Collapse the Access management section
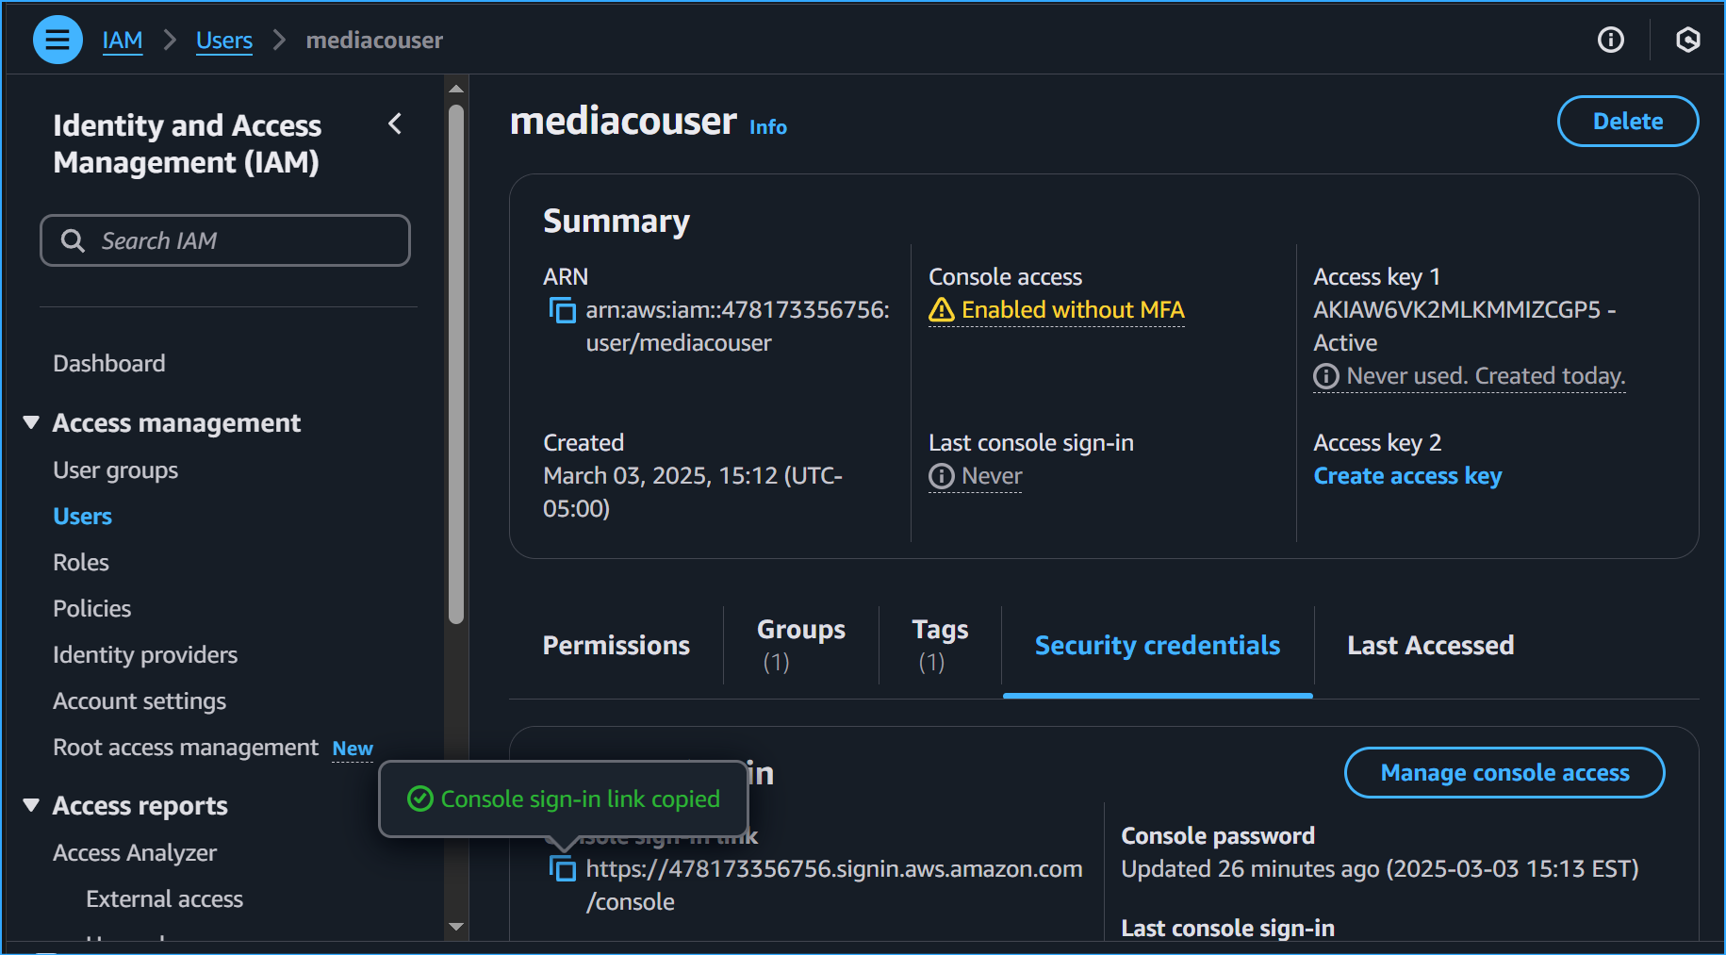This screenshot has height=955, width=1726. pos(31,422)
